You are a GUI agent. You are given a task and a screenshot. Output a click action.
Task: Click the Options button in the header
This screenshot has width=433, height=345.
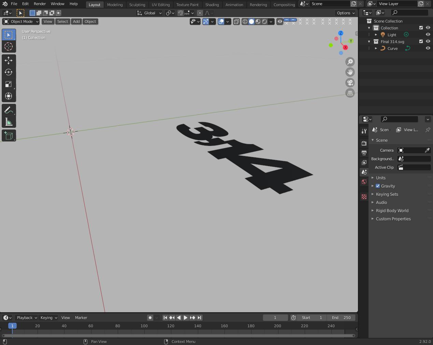345,13
